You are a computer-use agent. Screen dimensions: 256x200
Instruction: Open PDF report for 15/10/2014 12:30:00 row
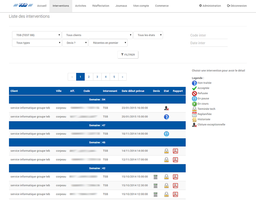click(x=175, y=186)
